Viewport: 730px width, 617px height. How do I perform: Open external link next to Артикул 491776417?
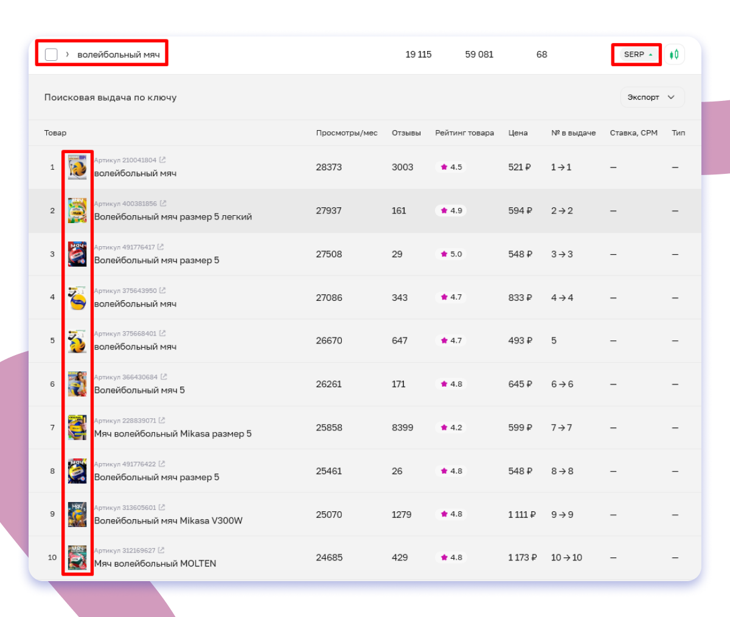[161, 247]
